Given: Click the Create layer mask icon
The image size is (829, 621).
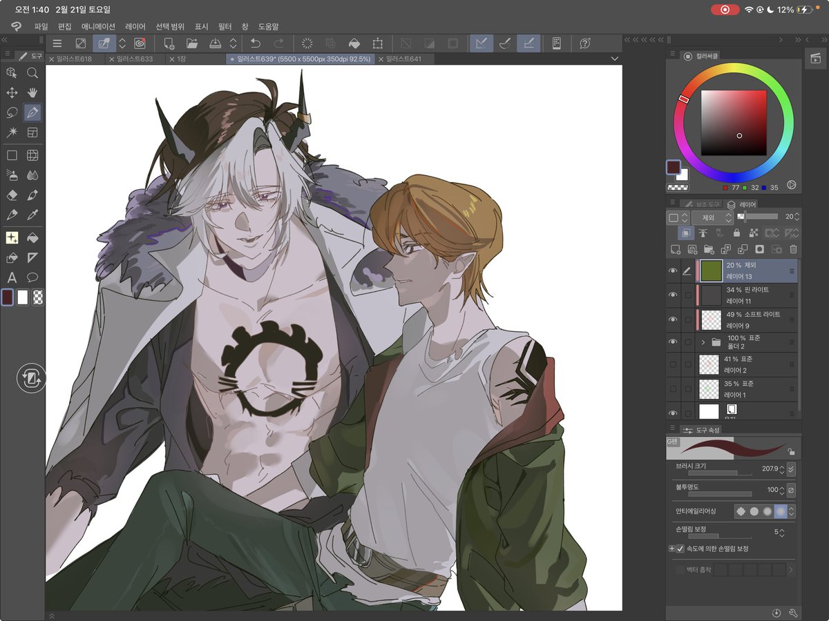Looking at the screenshot, I should 759,249.
